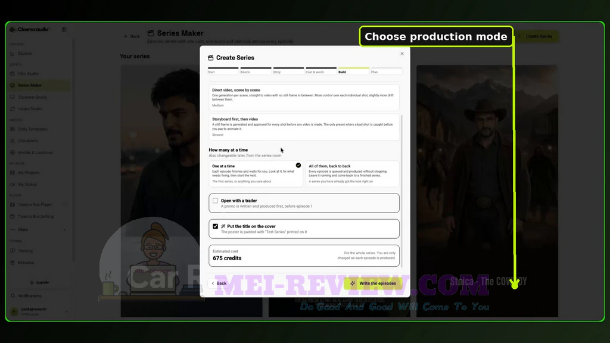This screenshot has height=343, width=610.
Task: Click the Upgrade lightning icon
Action: pos(32,282)
